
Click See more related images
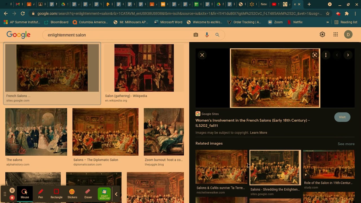click(x=346, y=144)
